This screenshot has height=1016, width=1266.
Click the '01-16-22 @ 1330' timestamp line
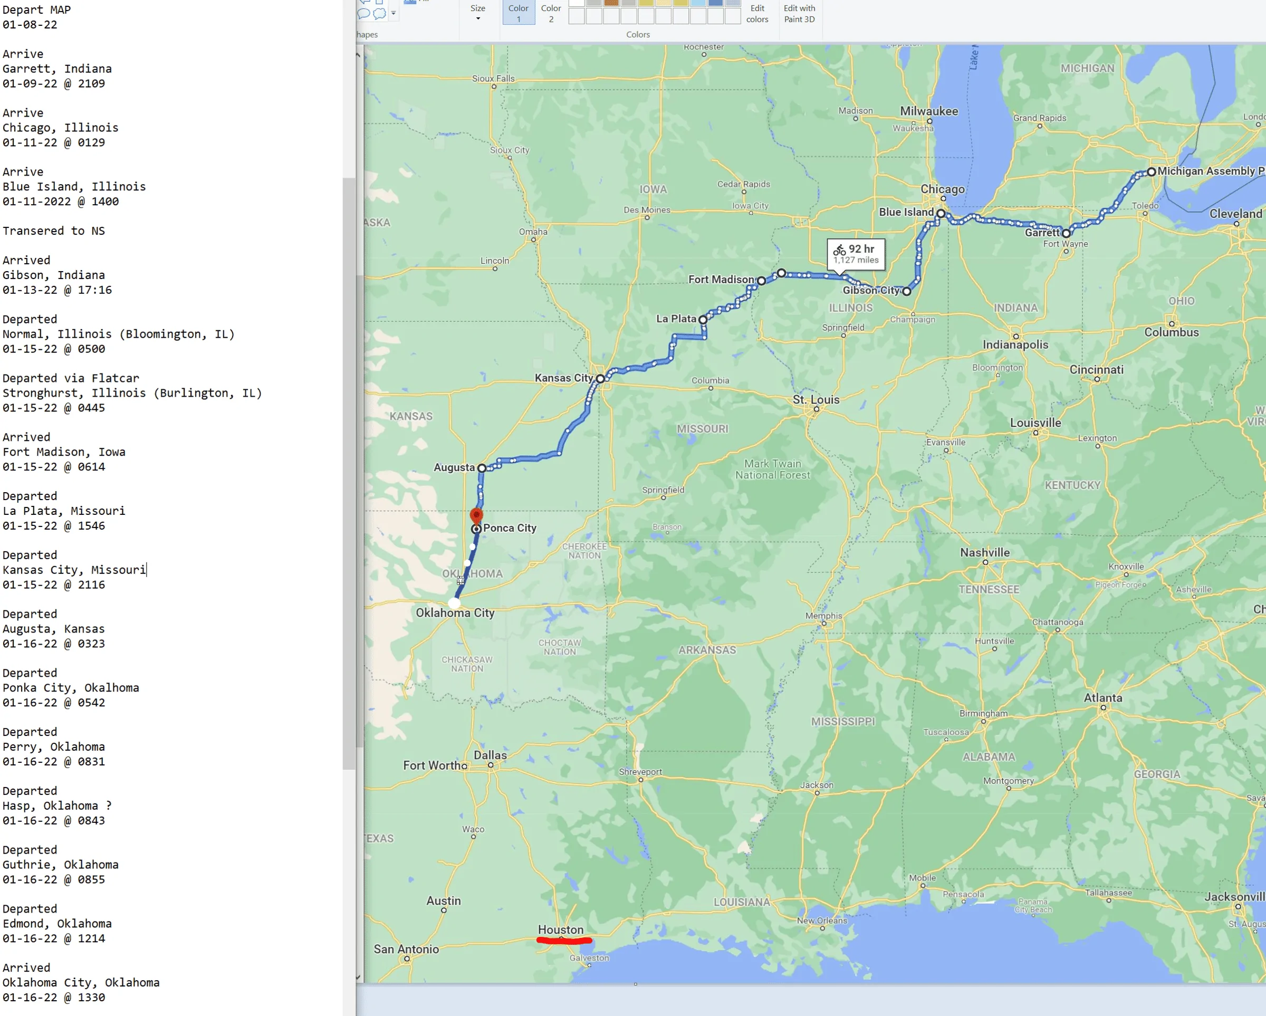53,997
